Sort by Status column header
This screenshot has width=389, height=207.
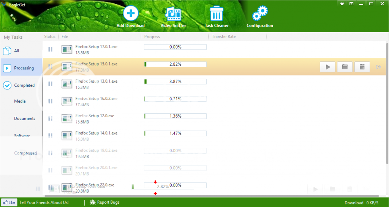pos(50,37)
